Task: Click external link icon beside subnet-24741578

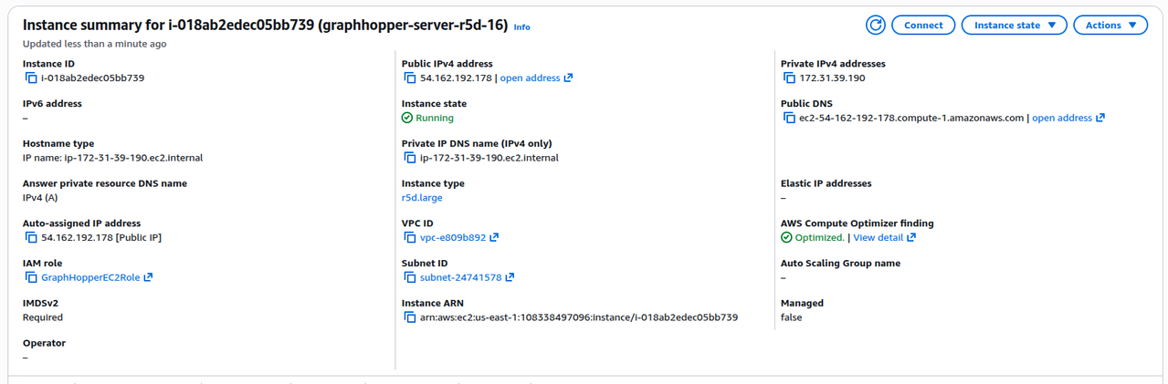Action: [510, 277]
